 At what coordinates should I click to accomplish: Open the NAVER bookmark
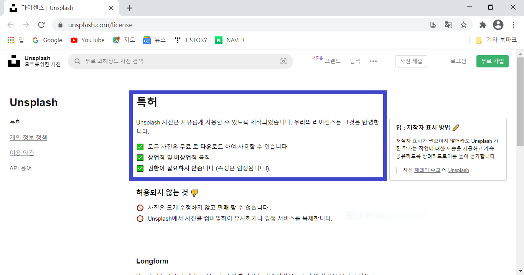(230, 40)
